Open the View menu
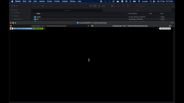The height and width of the screenshot is (103, 184). (x=35, y=1)
